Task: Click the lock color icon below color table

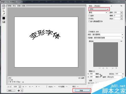Action: coord(107,68)
